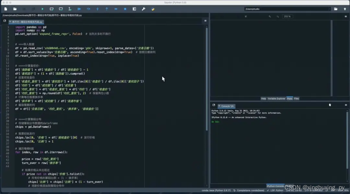Select the Plots tab
Image resolution: width=350 pixels, height=194 pixels.
coord(290,99)
